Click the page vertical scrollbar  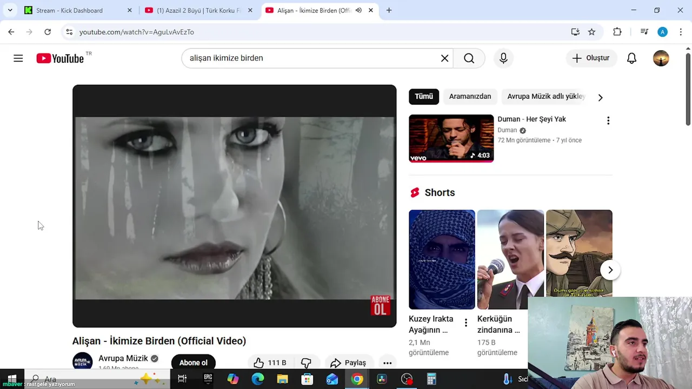pyautogui.click(x=688, y=90)
